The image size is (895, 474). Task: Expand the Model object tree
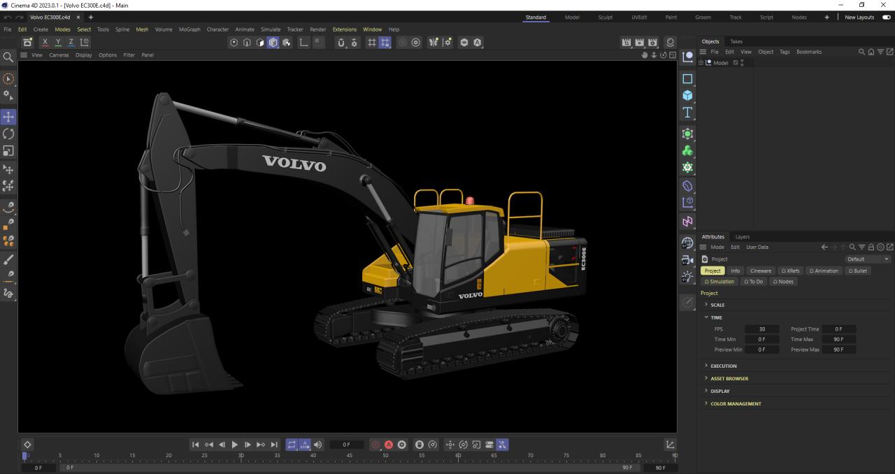coord(701,63)
